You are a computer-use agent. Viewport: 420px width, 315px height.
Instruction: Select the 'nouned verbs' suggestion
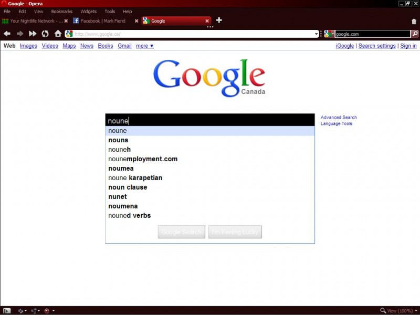point(210,216)
